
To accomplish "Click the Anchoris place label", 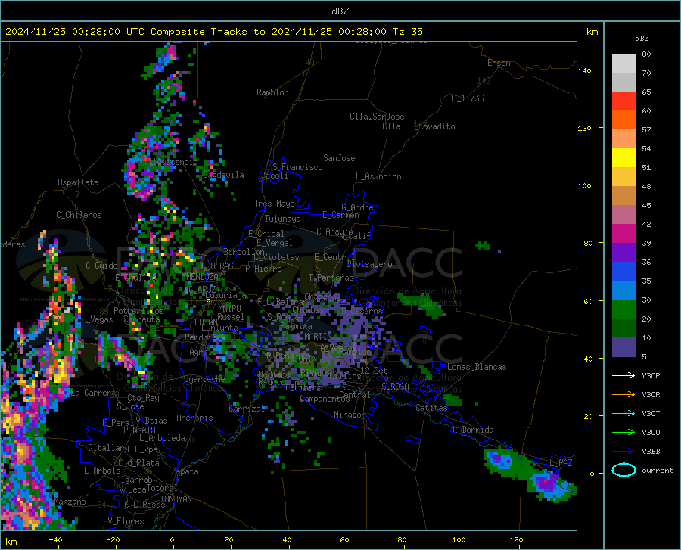I will (194, 418).
